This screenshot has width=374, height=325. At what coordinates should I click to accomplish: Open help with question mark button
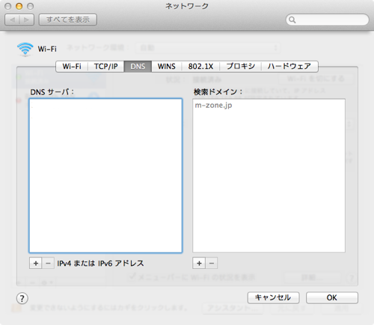[x=22, y=298]
